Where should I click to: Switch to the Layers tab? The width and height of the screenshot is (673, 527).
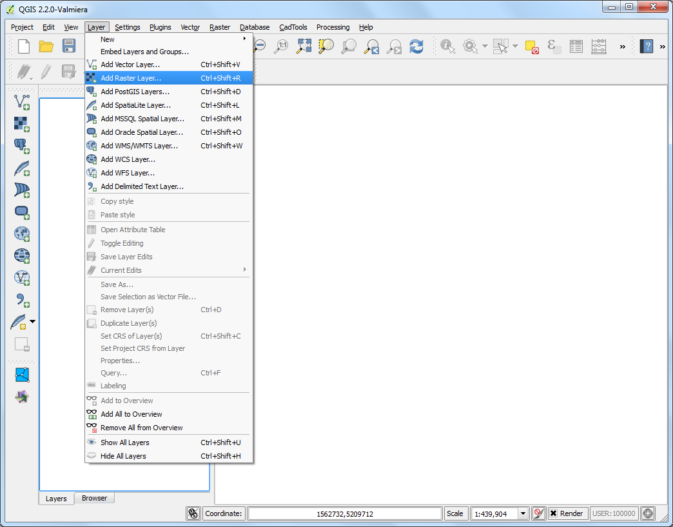pos(56,498)
